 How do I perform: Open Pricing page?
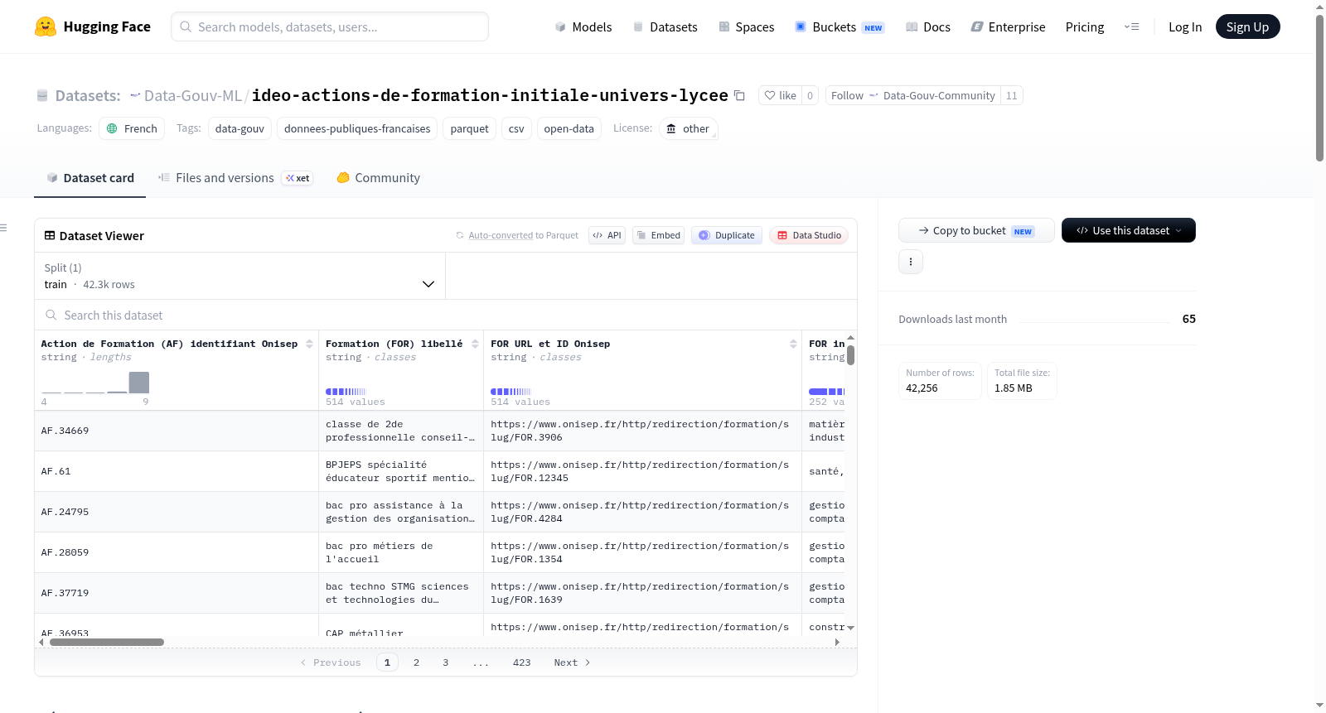(1084, 26)
